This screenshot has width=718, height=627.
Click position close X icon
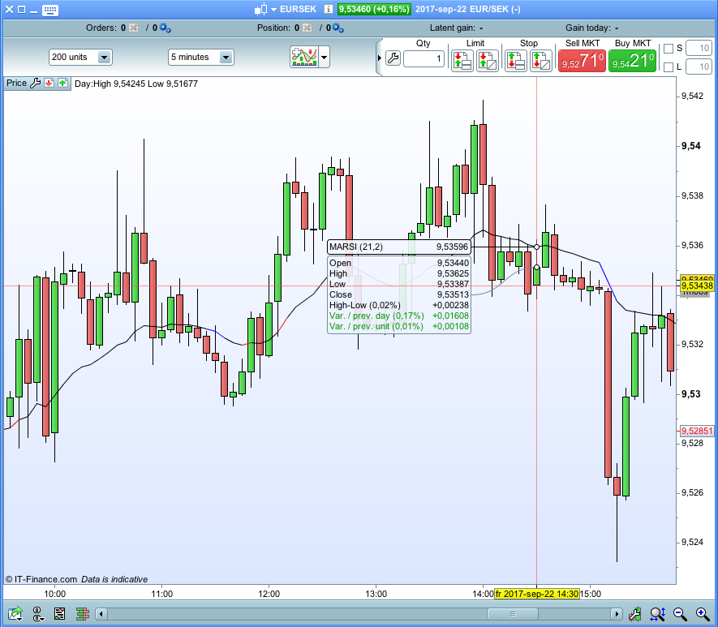click(307, 28)
